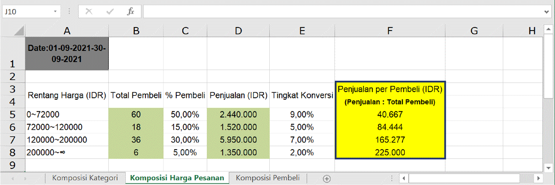This screenshot has height=185, width=555.
Task: Select row 5 header
Action: [12, 115]
